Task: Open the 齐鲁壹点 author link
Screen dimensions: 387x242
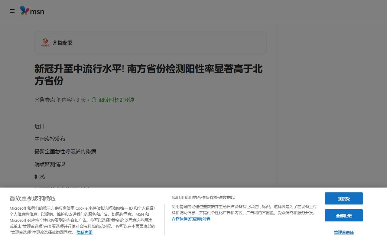Action: click(x=45, y=100)
